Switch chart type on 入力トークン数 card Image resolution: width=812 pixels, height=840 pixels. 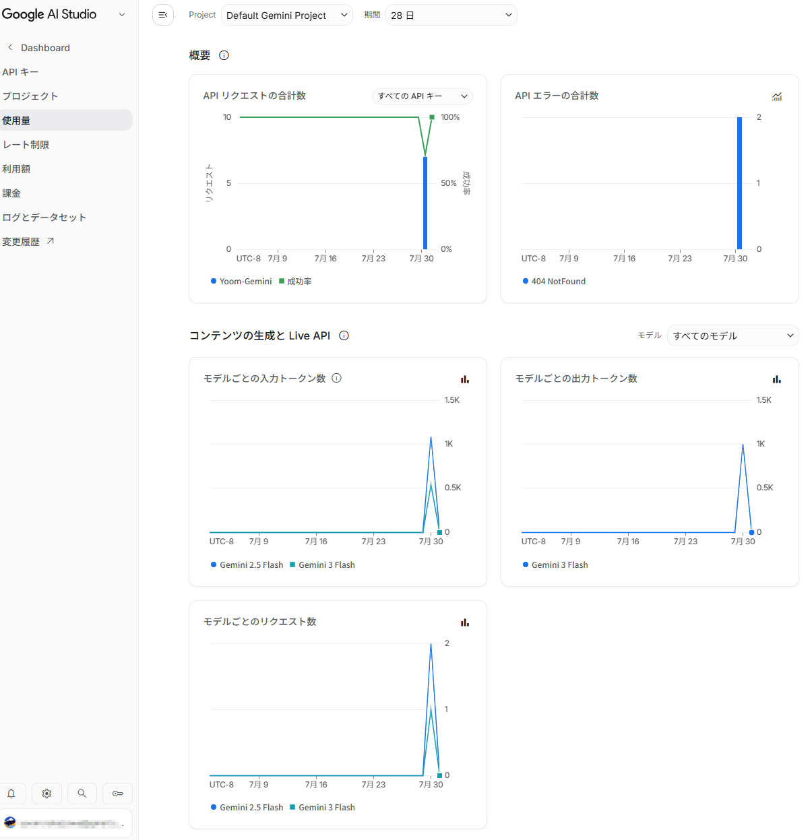point(465,379)
